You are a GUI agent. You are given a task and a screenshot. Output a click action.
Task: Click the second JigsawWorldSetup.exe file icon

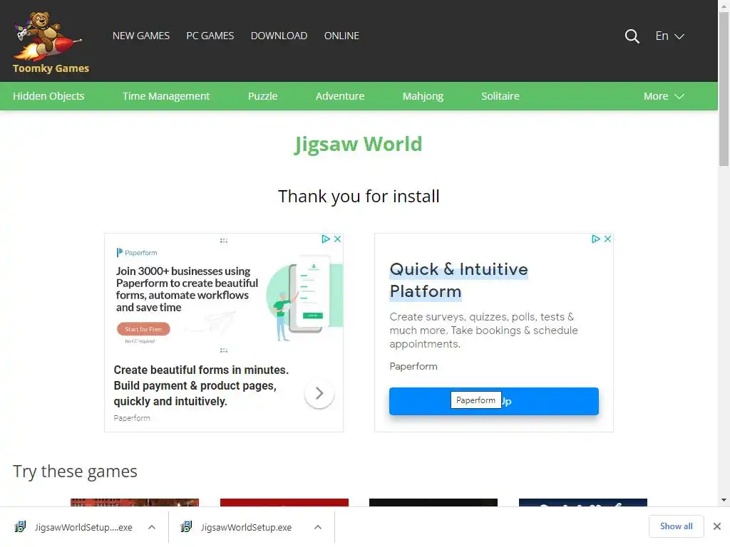[x=186, y=526]
